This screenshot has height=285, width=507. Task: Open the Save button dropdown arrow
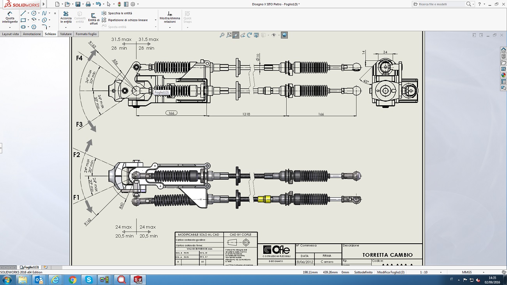83,4
